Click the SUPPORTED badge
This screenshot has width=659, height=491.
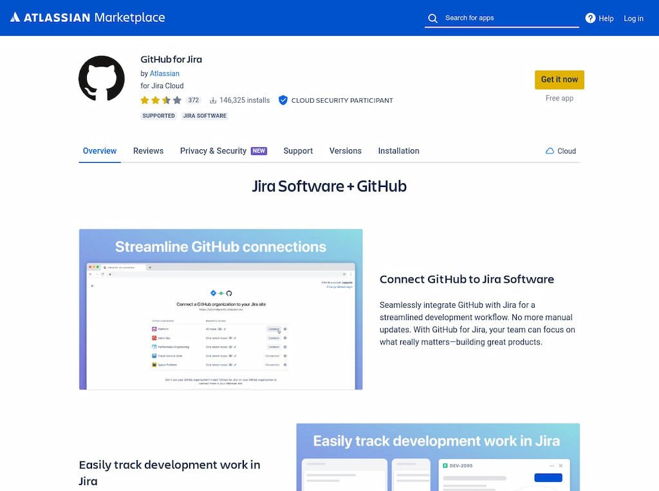pos(158,116)
